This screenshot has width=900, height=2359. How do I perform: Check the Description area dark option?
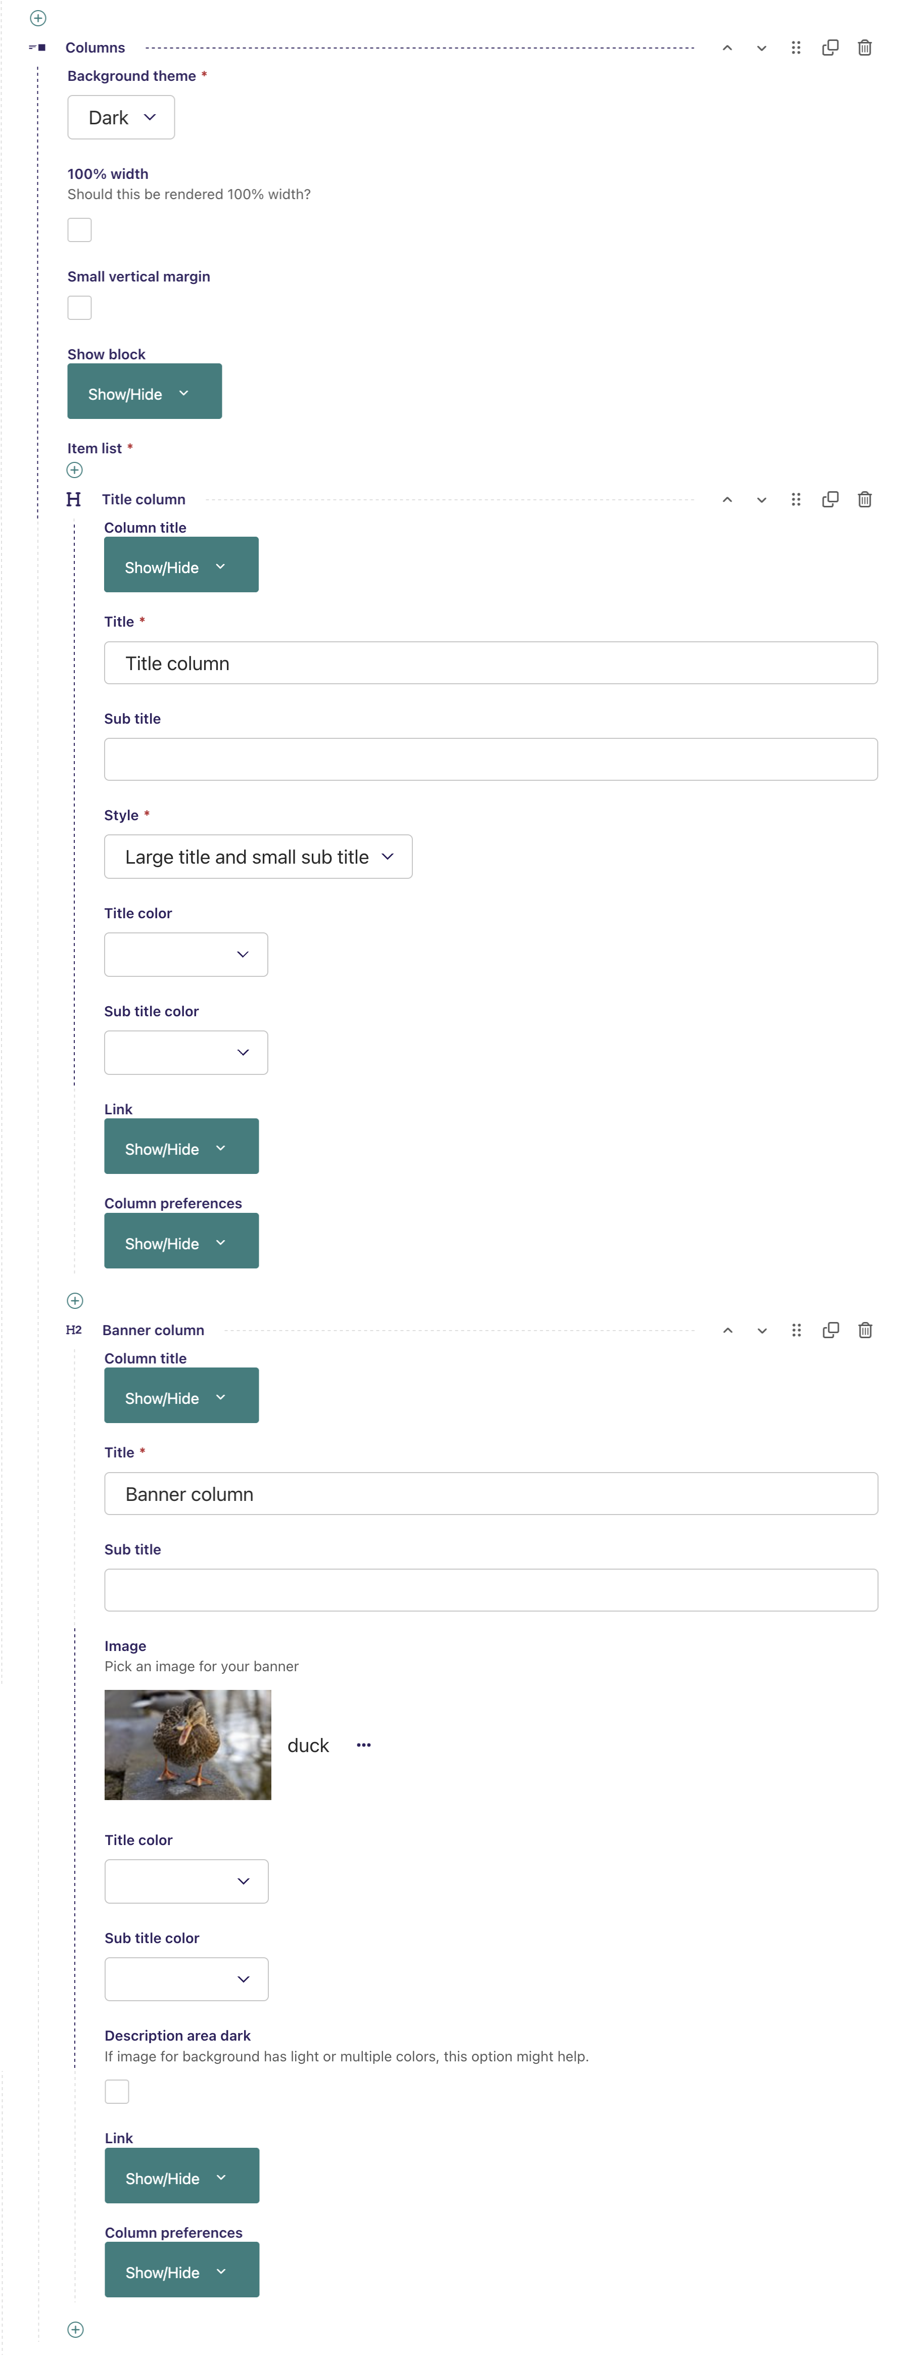117,2091
